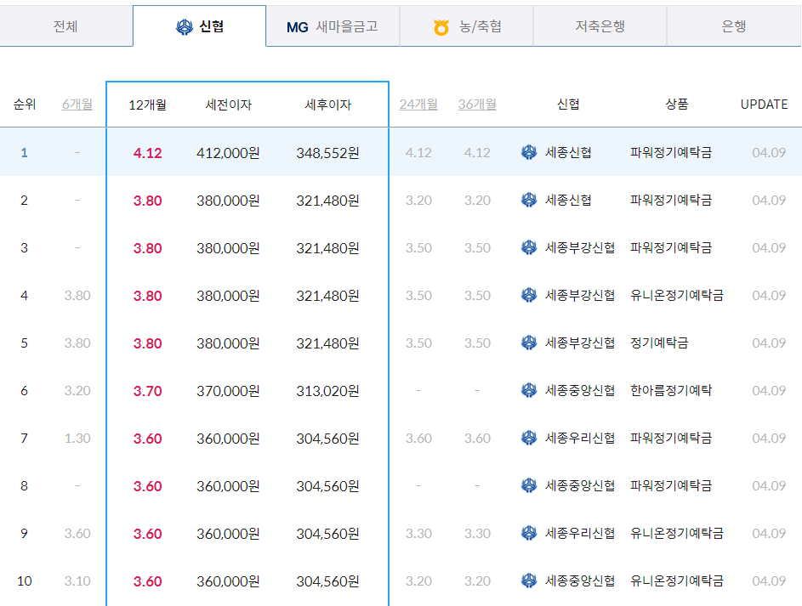Select 파워정기예탁금 product in rank 3 row

pyautogui.click(x=671, y=247)
